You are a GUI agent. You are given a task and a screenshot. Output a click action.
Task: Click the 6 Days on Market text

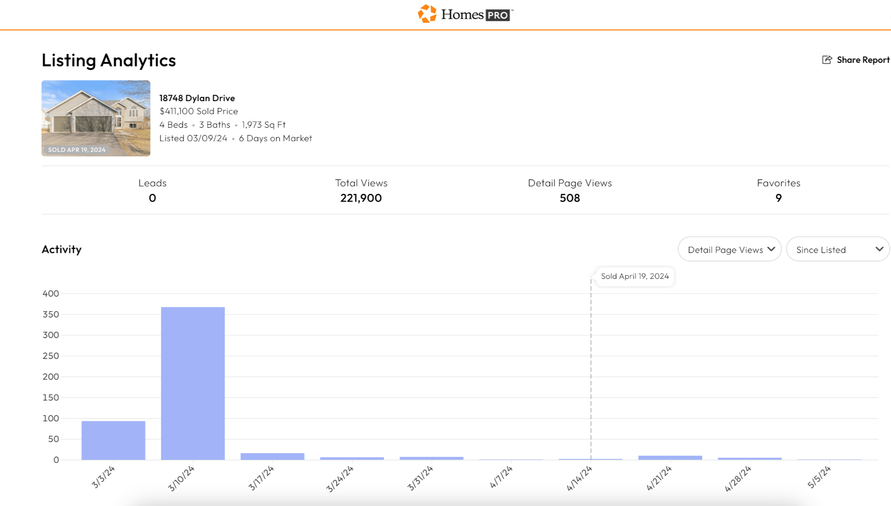click(x=275, y=139)
